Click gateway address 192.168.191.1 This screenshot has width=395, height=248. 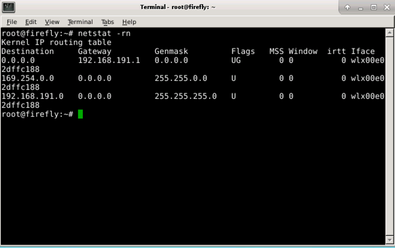(109, 60)
